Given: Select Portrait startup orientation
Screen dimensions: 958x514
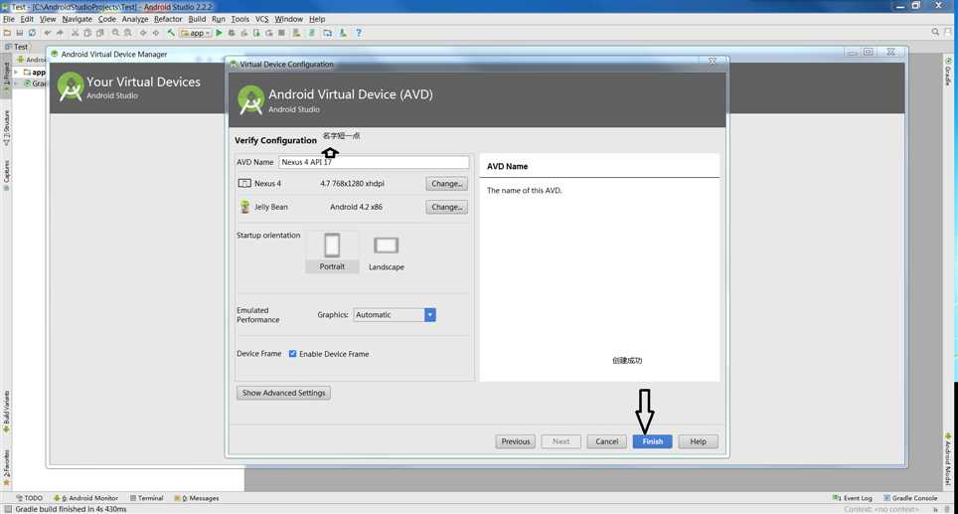Looking at the screenshot, I should 332,252.
